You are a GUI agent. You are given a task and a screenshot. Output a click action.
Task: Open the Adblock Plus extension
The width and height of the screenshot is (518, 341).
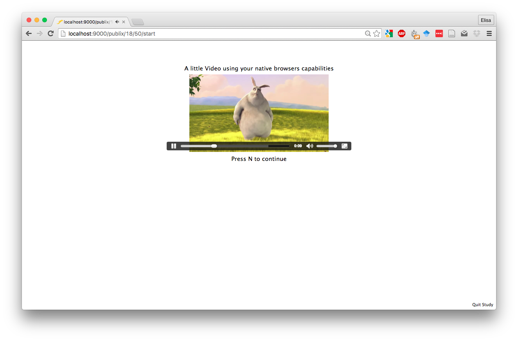point(401,34)
